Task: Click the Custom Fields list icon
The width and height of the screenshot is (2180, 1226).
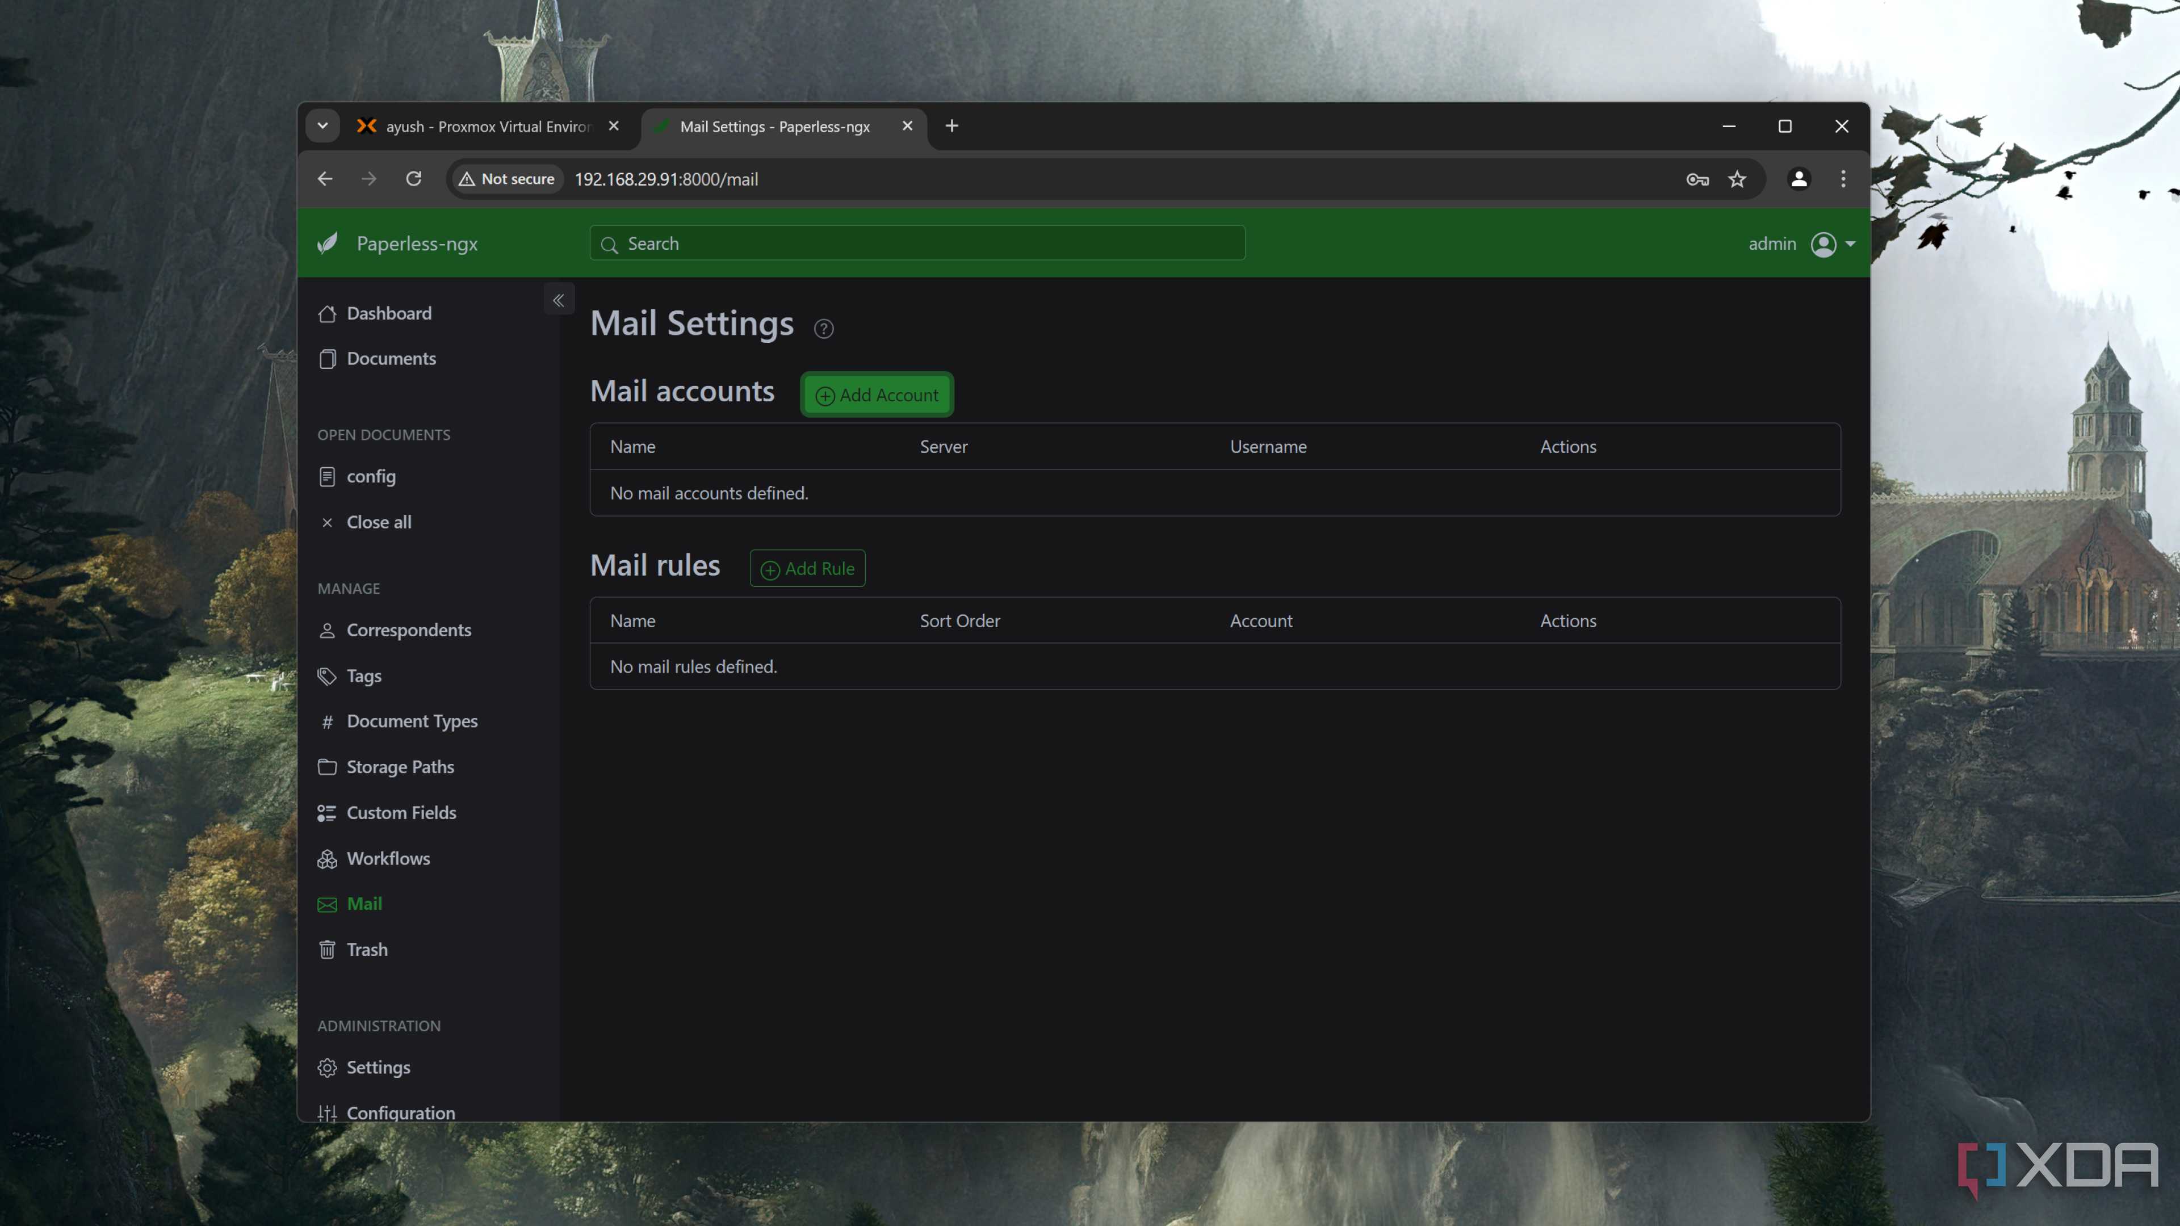Action: coord(328,813)
